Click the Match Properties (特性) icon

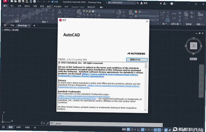[x=131, y=14]
